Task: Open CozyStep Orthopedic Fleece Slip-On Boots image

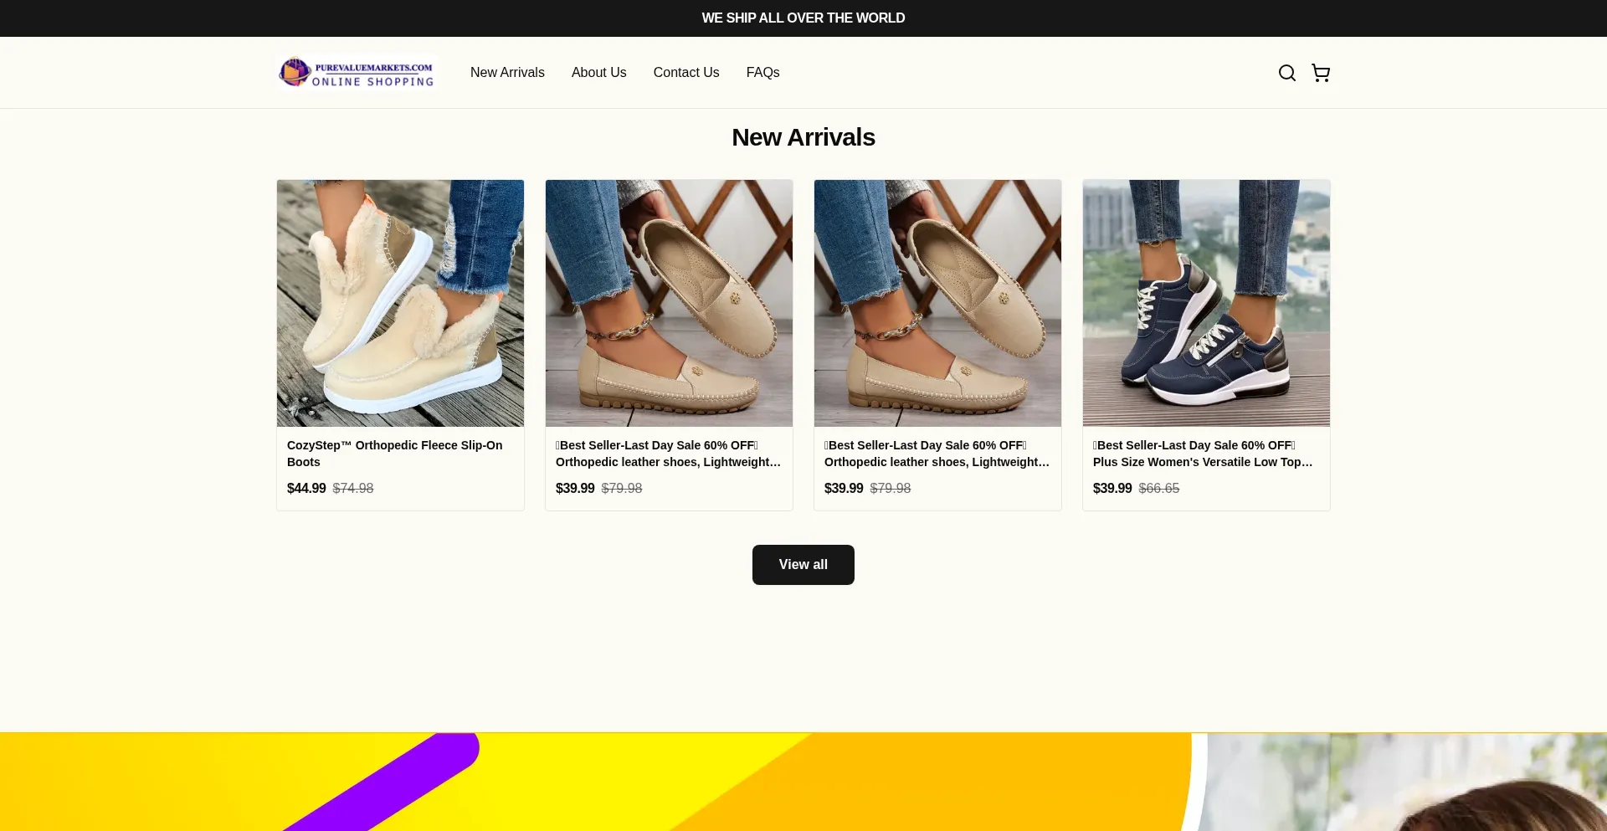Action: tap(400, 303)
